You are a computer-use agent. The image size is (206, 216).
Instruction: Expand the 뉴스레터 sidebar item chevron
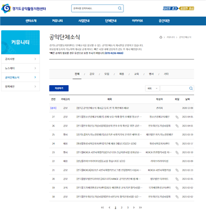click(x=35, y=68)
